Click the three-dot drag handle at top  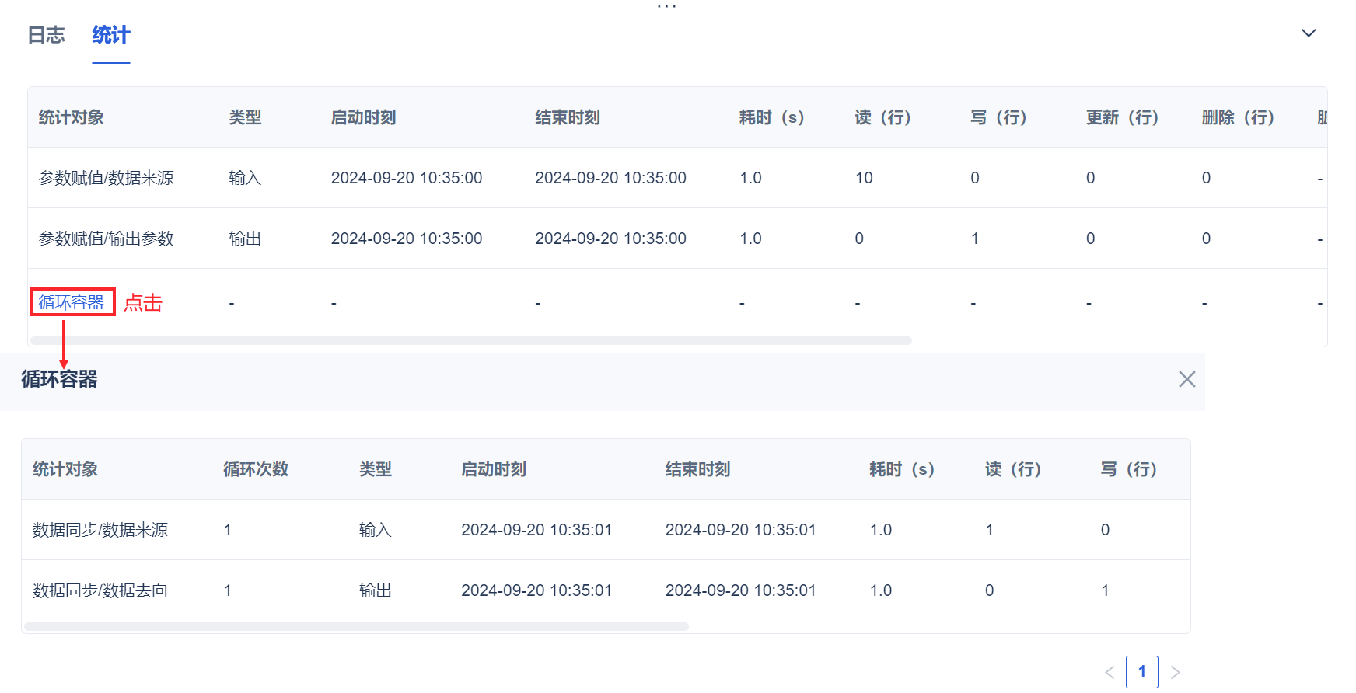[666, 6]
